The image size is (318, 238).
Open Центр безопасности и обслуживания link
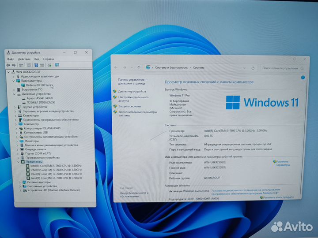[x=134, y=194]
